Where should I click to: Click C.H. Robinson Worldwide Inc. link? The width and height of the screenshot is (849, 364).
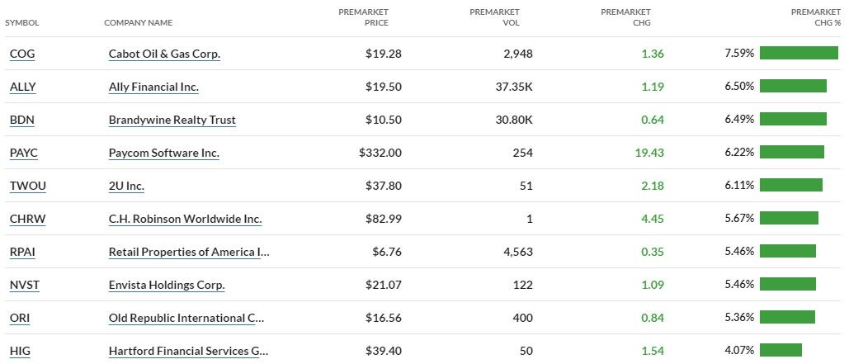[x=185, y=219]
